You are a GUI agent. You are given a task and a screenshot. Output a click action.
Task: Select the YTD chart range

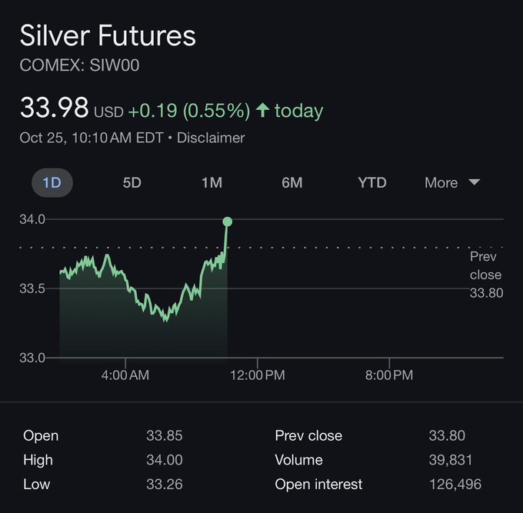(x=371, y=182)
